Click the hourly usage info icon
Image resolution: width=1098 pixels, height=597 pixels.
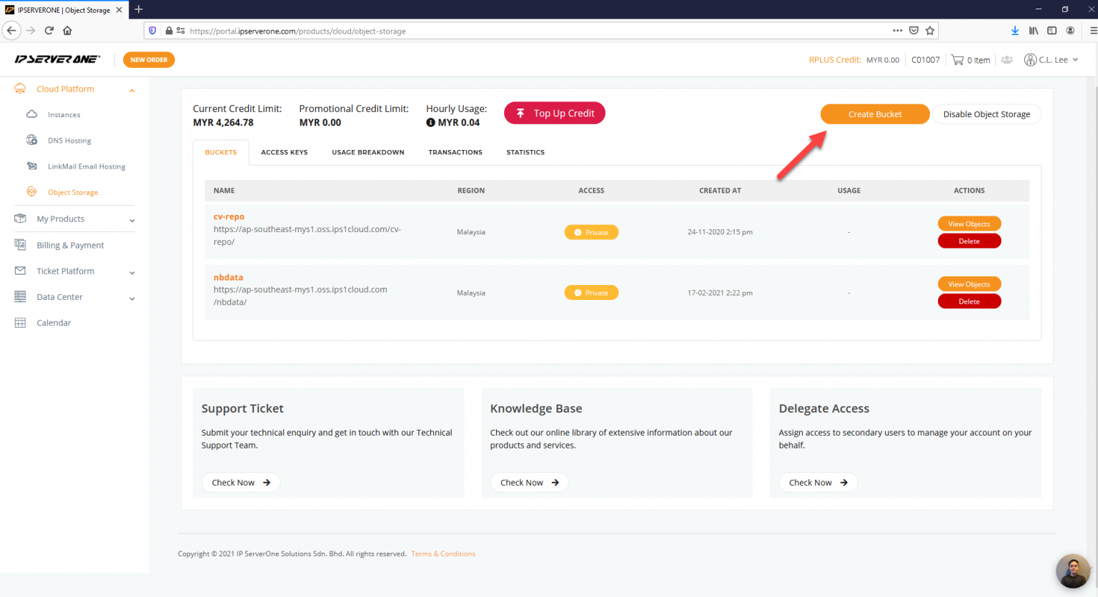(x=430, y=123)
